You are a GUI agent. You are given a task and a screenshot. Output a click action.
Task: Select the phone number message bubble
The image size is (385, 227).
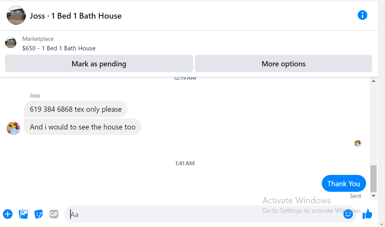coord(76,109)
